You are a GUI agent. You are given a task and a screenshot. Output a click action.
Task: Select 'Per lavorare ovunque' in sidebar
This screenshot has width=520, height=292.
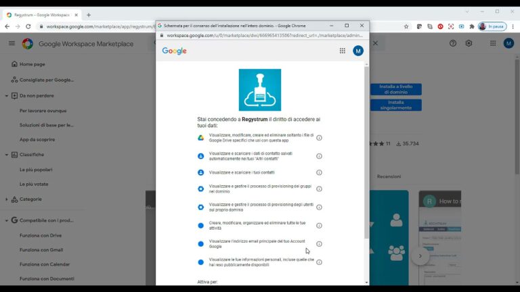(x=43, y=111)
